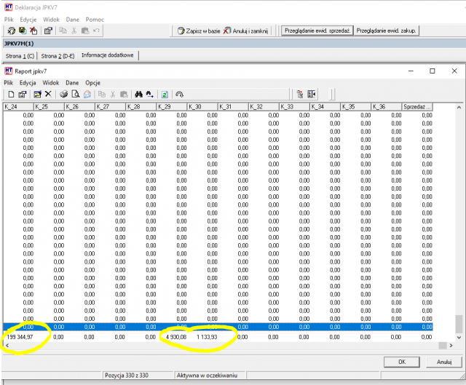The image size is (466, 385).
Task: Click the grayed scissors icon in Deklaracja toolbar
Action: click(x=74, y=31)
